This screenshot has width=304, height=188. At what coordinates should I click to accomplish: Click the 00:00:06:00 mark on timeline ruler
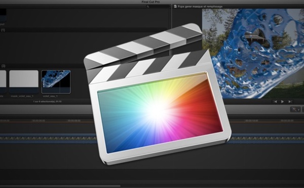(x=39, y=120)
